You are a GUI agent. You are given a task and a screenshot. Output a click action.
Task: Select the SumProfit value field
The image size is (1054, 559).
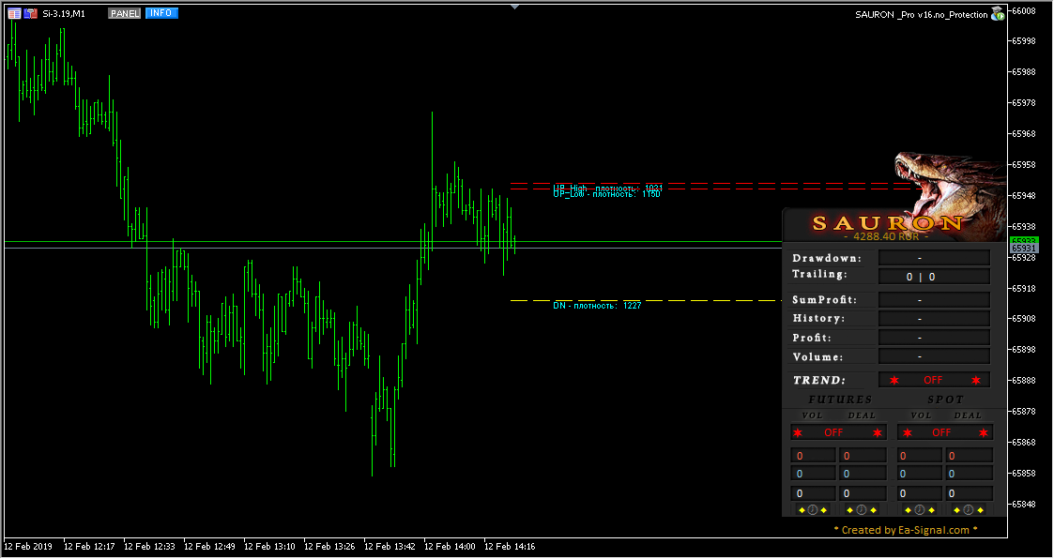(935, 300)
